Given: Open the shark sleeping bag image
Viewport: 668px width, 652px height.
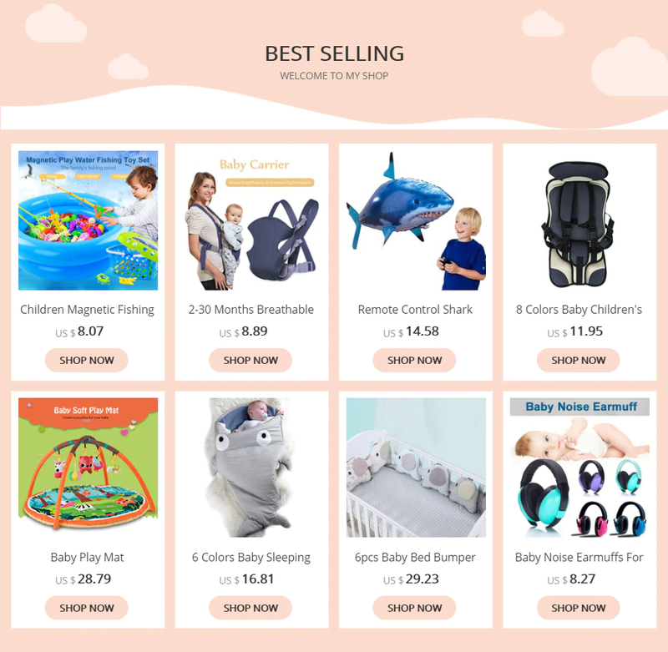Looking at the screenshot, I should coord(252,468).
